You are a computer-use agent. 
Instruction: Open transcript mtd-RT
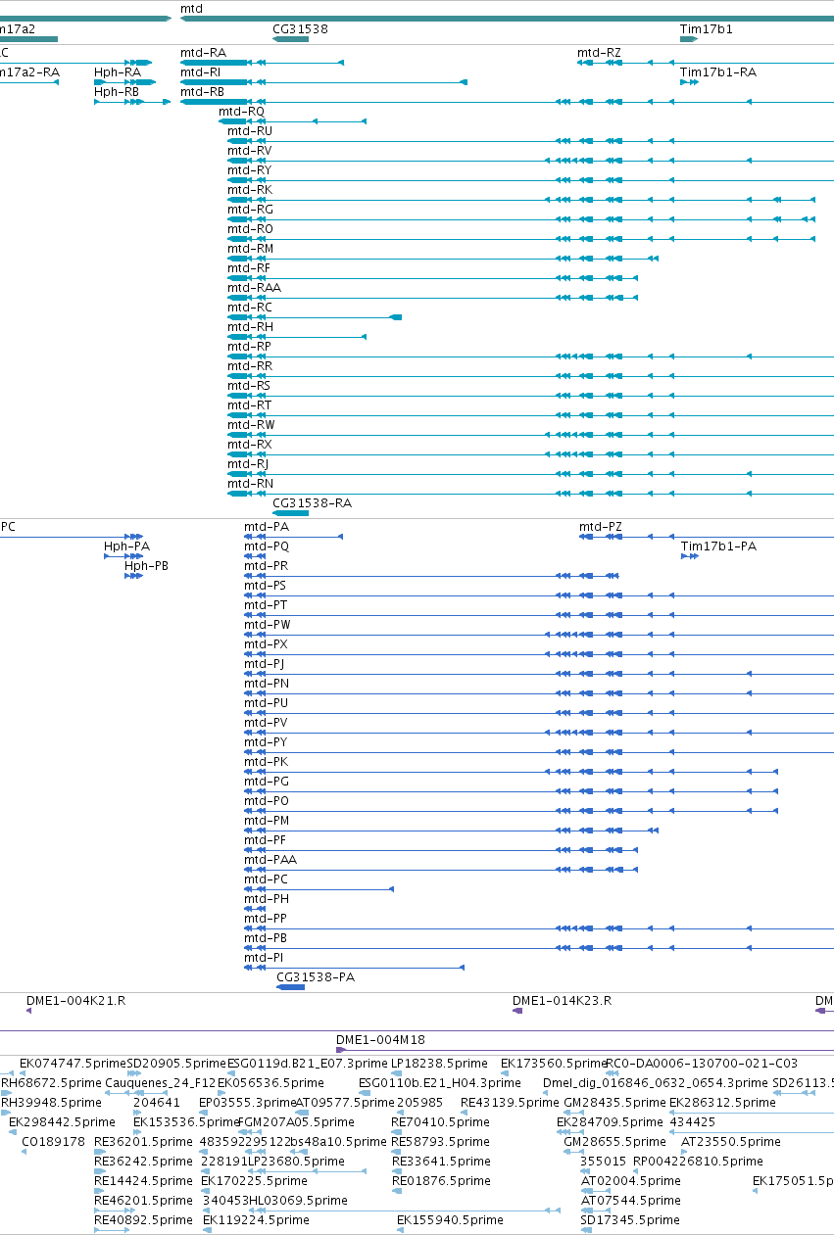pyautogui.click(x=249, y=404)
